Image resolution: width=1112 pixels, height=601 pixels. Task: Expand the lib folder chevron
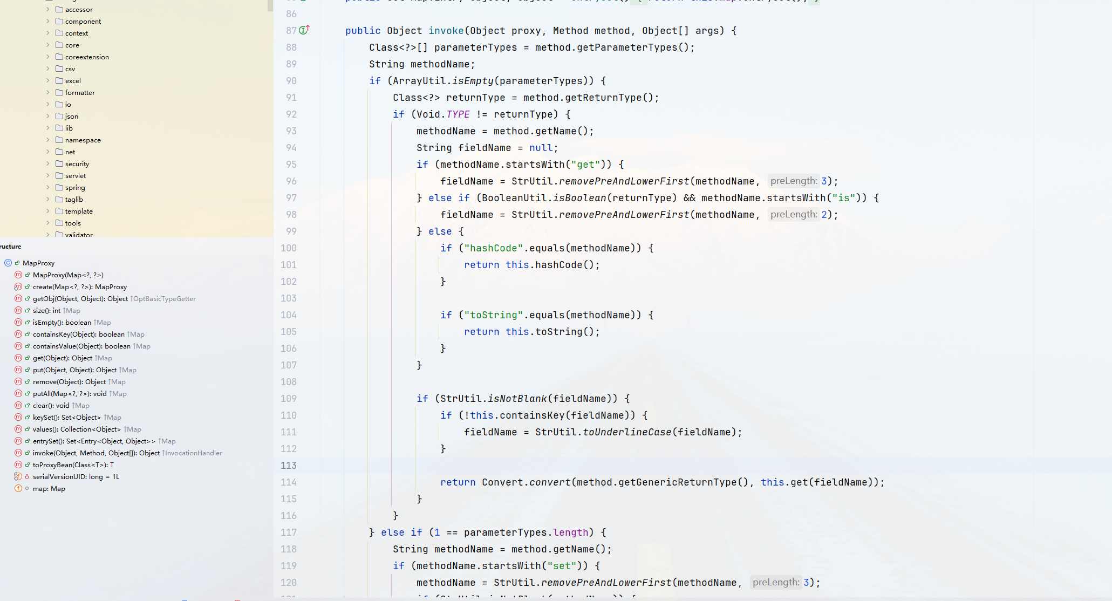click(47, 128)
